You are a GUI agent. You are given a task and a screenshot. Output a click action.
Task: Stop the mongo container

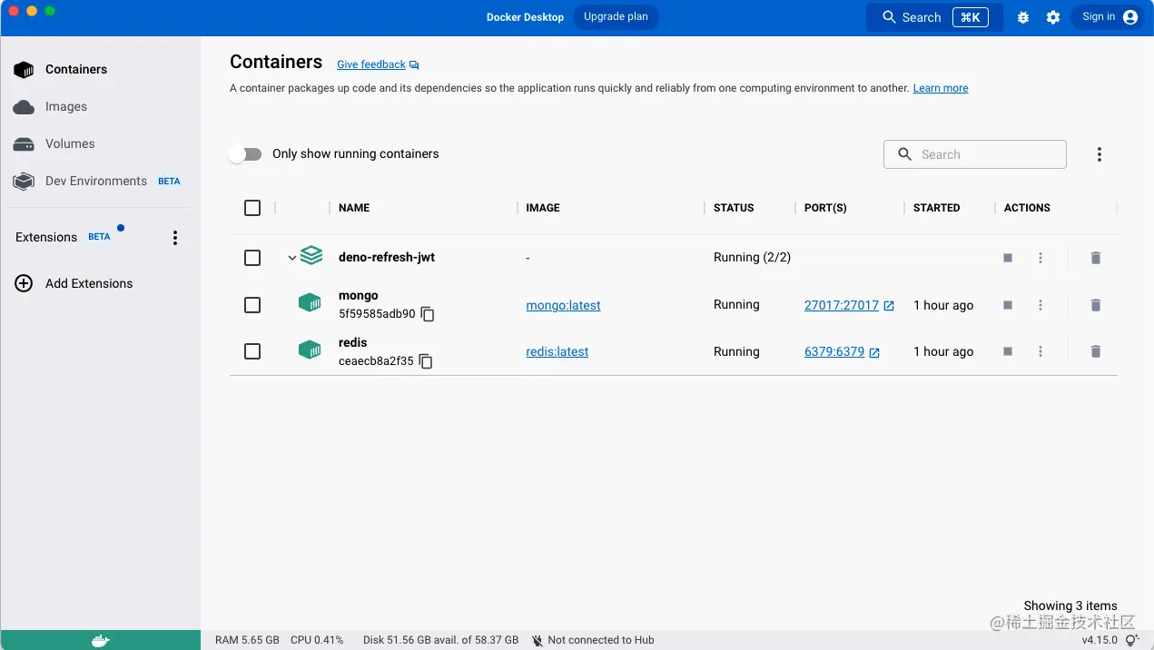coord(1008,305)
